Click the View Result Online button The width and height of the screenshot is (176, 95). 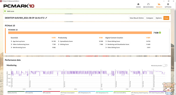[137, 18]
